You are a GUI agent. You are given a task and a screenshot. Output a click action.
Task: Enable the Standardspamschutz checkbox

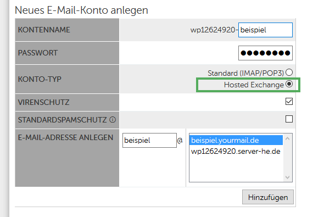[289, 119]
